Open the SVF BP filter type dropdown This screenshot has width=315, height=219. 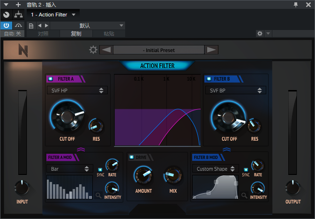[236, 91]
